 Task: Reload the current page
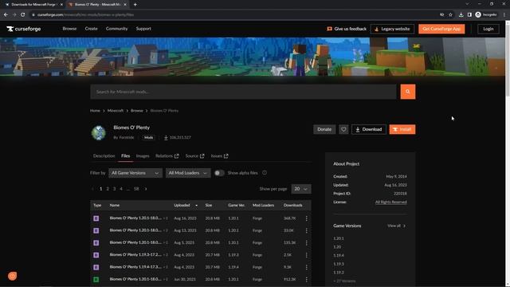(23, 14)
